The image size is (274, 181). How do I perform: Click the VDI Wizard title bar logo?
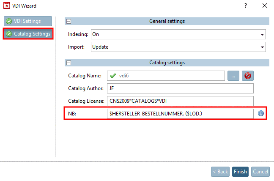tap(6, 5)
